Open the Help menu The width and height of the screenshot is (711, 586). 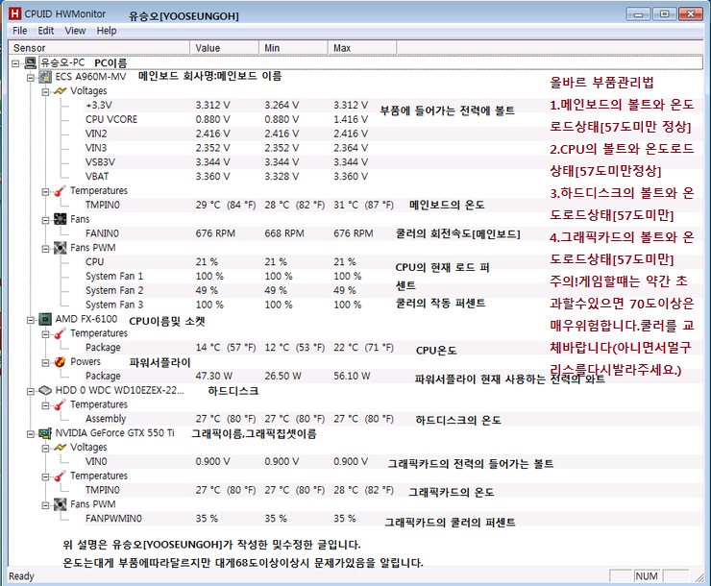[107, 31]
